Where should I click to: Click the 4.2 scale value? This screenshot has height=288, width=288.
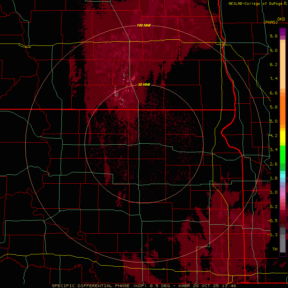[x=274, y=136]
